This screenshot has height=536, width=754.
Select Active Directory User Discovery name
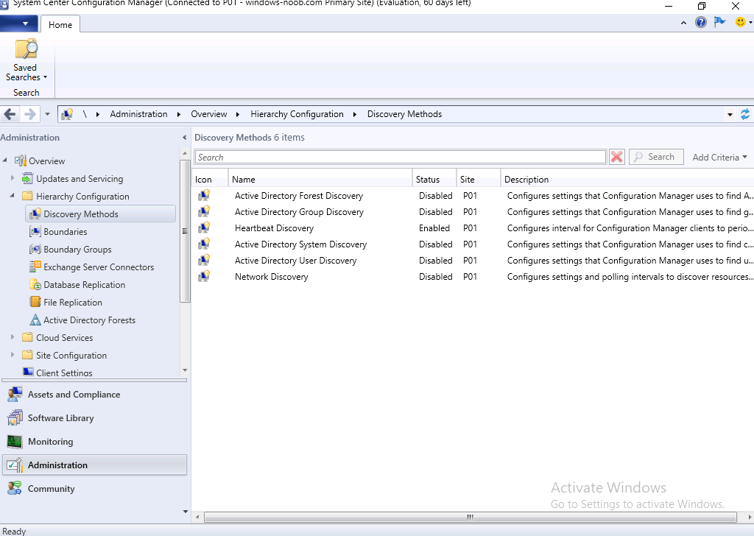click(296, 261)
